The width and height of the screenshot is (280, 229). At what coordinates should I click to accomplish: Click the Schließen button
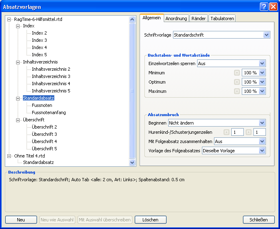(259, 220)
